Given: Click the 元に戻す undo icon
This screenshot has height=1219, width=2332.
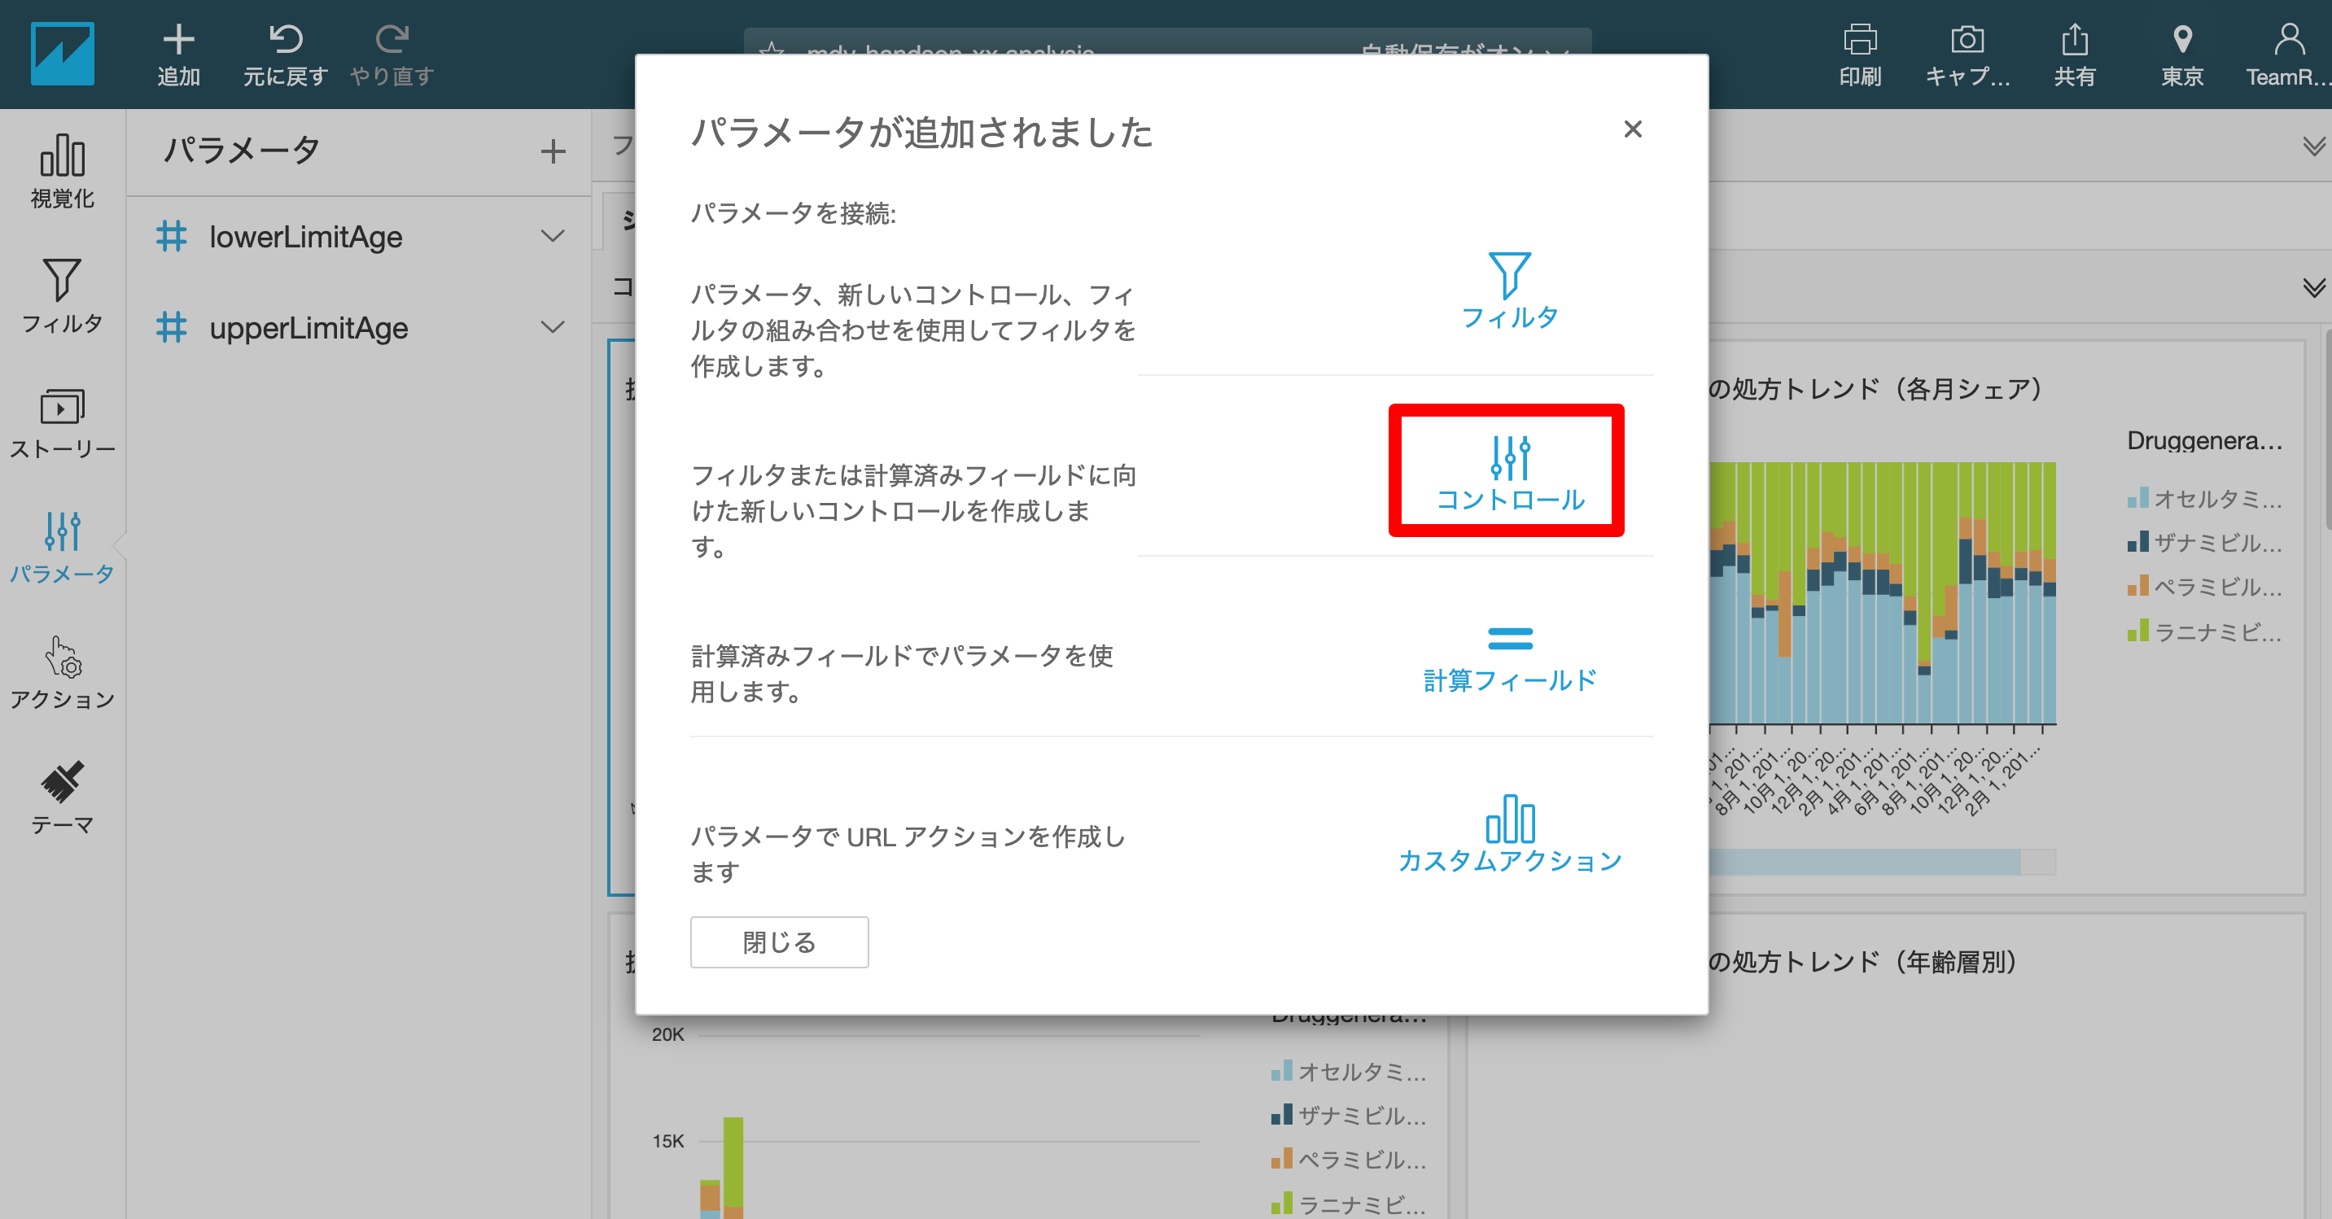Looking at the screenshot, I should click(286, 40).
